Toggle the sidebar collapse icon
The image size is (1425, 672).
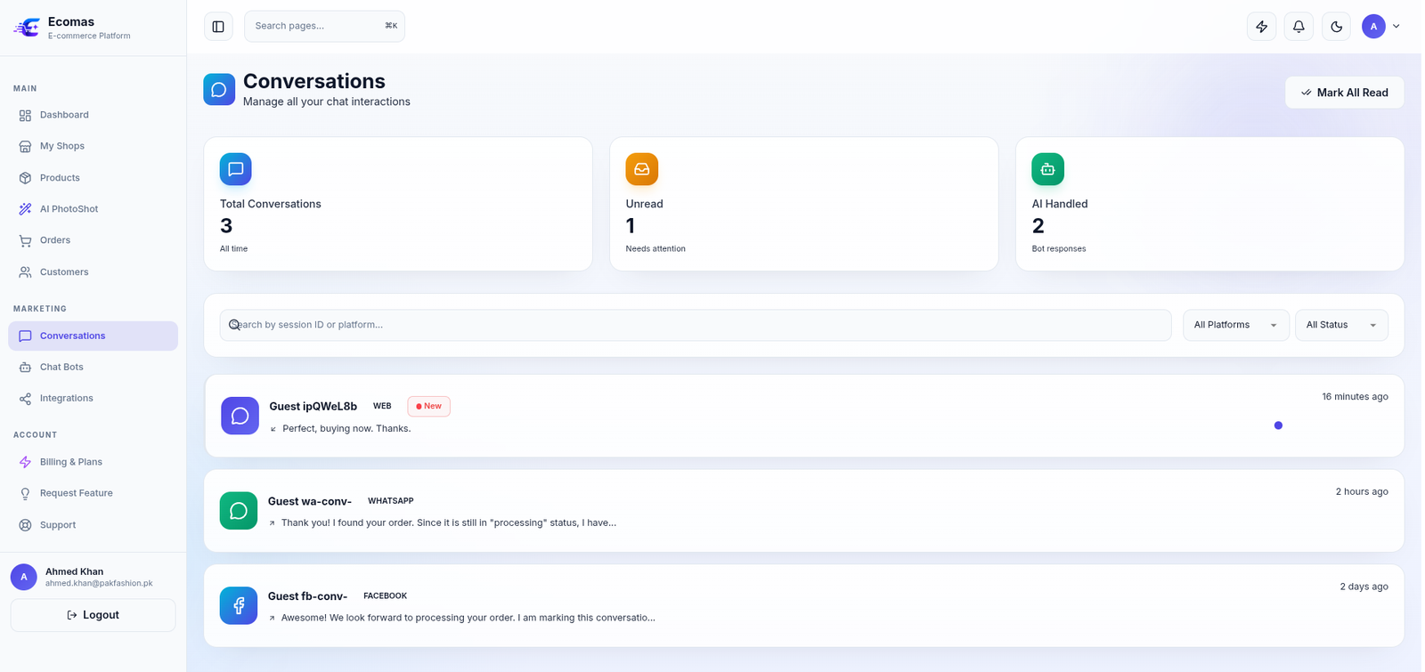(x=218, y=27)
